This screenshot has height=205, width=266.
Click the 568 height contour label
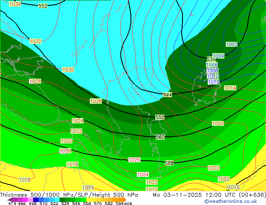coord(170,163)
